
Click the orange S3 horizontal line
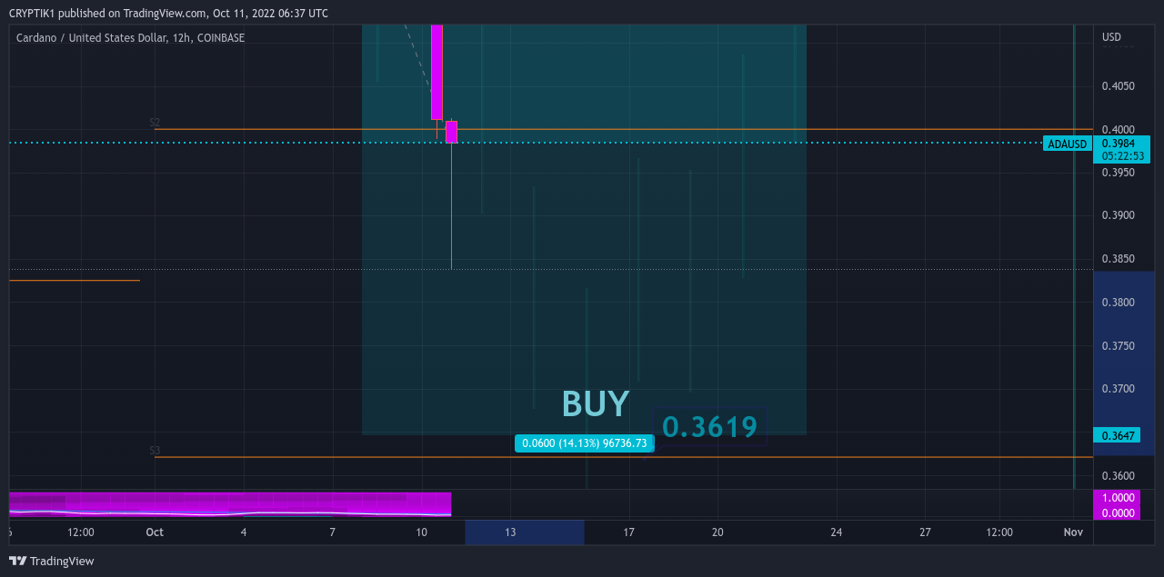[623, 457]
